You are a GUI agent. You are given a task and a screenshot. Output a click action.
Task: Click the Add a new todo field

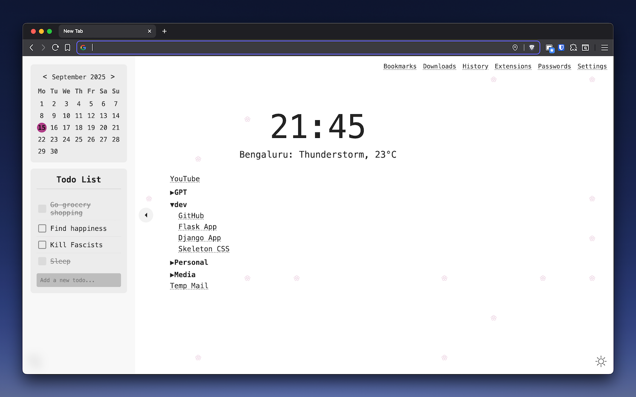pos(79,280)
